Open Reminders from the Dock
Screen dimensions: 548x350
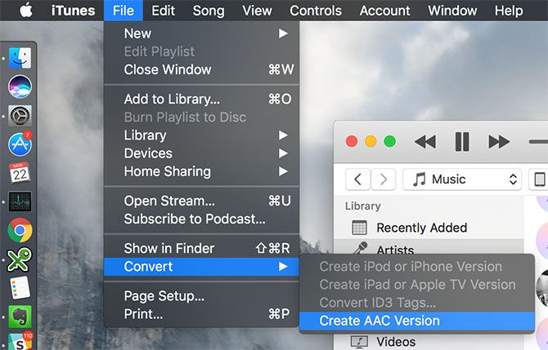[20, 288]
